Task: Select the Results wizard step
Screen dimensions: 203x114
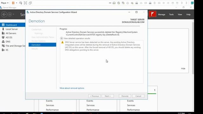Action: click(x=35, y=48)
